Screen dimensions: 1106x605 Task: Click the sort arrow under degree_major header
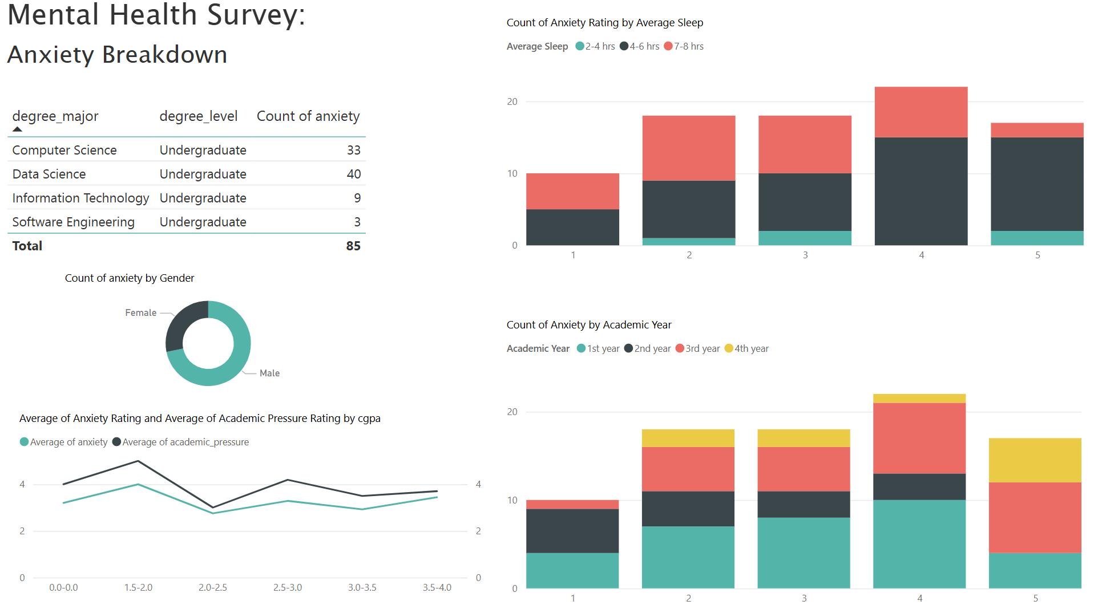(18, 129)
